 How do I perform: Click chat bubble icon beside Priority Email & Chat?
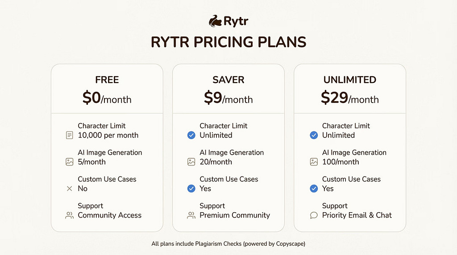coord(314,215)
